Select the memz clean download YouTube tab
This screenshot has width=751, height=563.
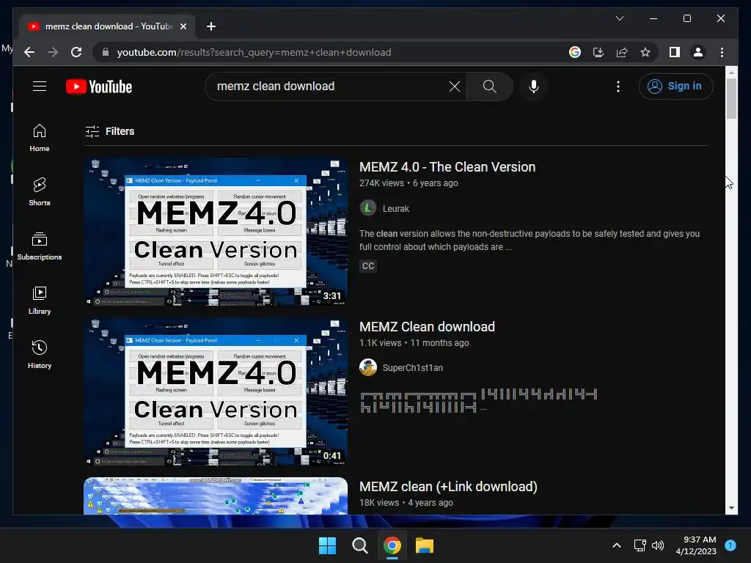click(x=107, y=26)
